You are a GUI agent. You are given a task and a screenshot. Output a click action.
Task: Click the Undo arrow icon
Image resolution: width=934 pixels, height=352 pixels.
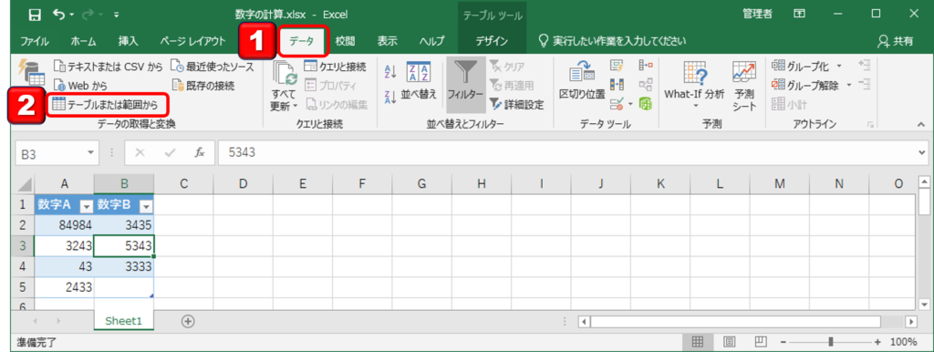(x=59, y=14)
